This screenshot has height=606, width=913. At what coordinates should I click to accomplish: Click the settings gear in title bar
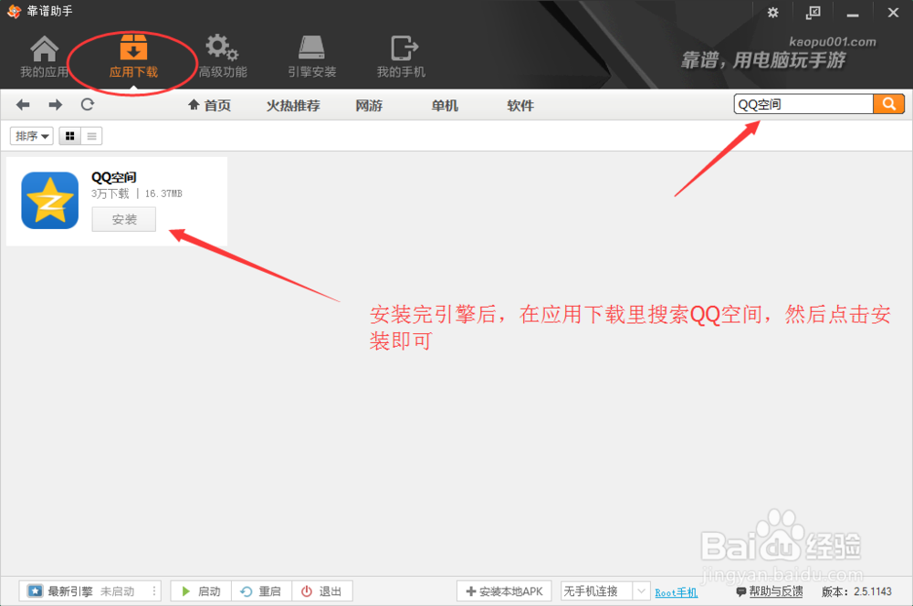pos(772,12)
